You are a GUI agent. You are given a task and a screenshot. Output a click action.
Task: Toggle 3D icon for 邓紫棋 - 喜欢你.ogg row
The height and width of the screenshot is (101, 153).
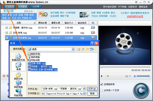(93, 27)
